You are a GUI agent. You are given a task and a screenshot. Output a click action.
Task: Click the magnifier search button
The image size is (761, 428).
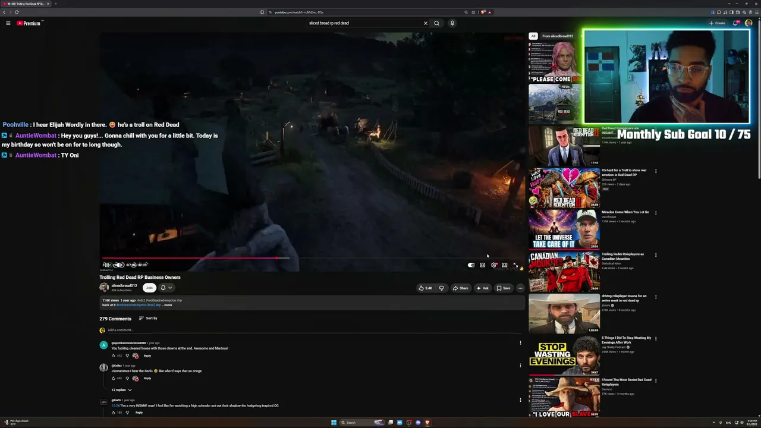click(436, 23)
